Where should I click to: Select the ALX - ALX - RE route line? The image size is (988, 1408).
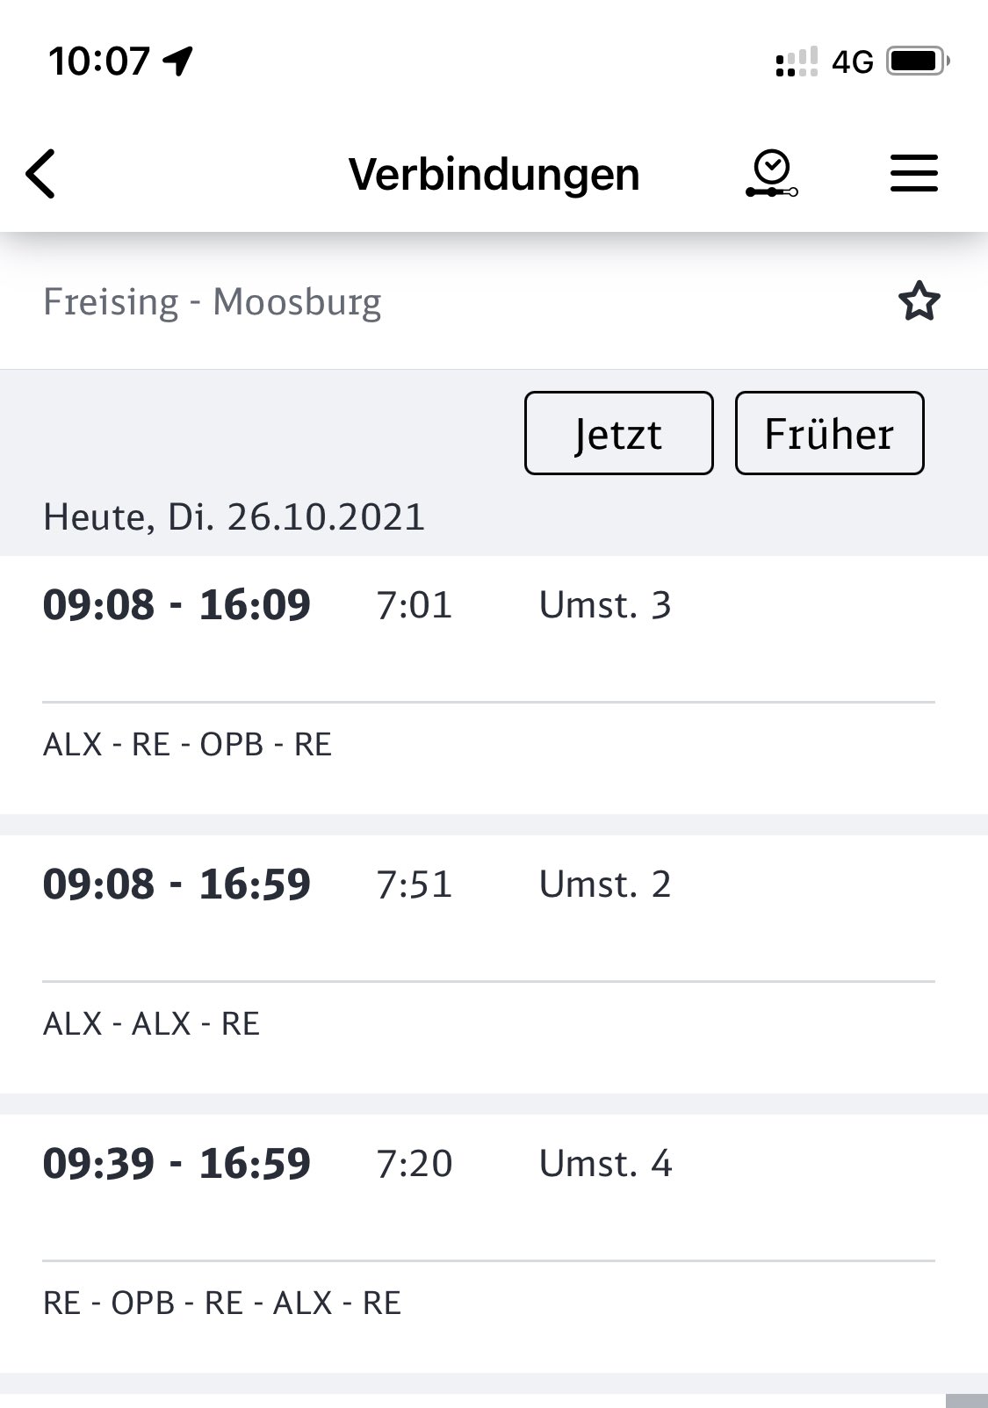coord(151,1023)
